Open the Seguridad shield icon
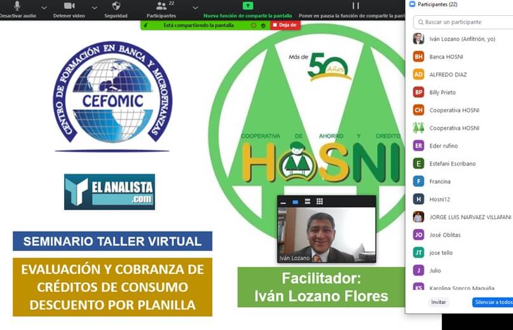Screen dimensions: 513x330 pos(116,6)
